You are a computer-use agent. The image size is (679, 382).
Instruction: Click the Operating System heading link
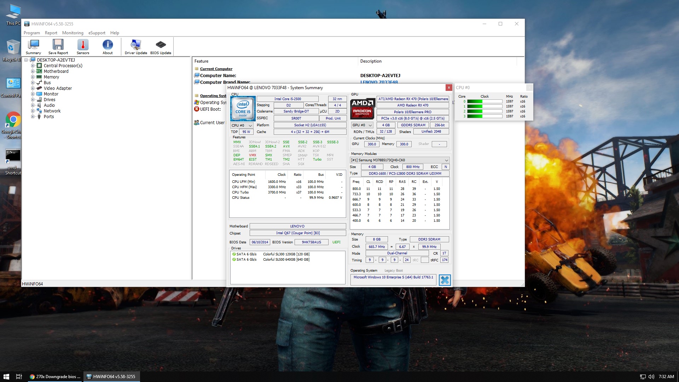tap(213, 96)
